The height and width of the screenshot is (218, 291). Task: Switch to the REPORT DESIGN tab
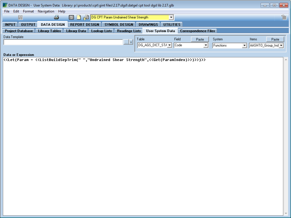85,25
